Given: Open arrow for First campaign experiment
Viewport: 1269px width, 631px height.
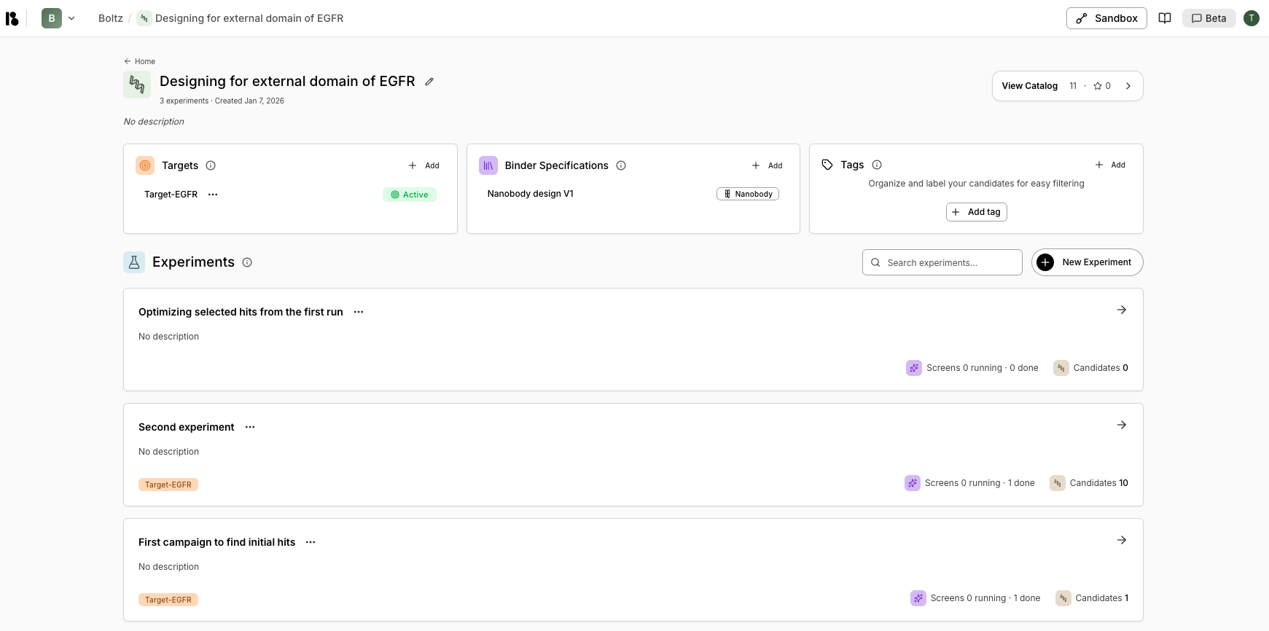Looking at the screenshot, I should tap(1122, 540).
